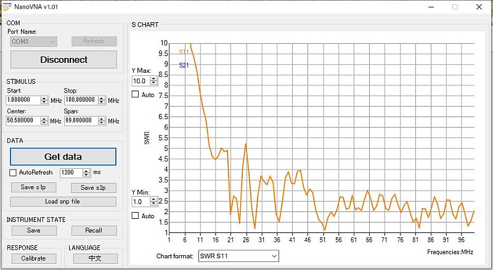Switch language with the 中文 button
The height and width of the screenshot is (270, 493).
pyautogui.click(x=95, y=258)
